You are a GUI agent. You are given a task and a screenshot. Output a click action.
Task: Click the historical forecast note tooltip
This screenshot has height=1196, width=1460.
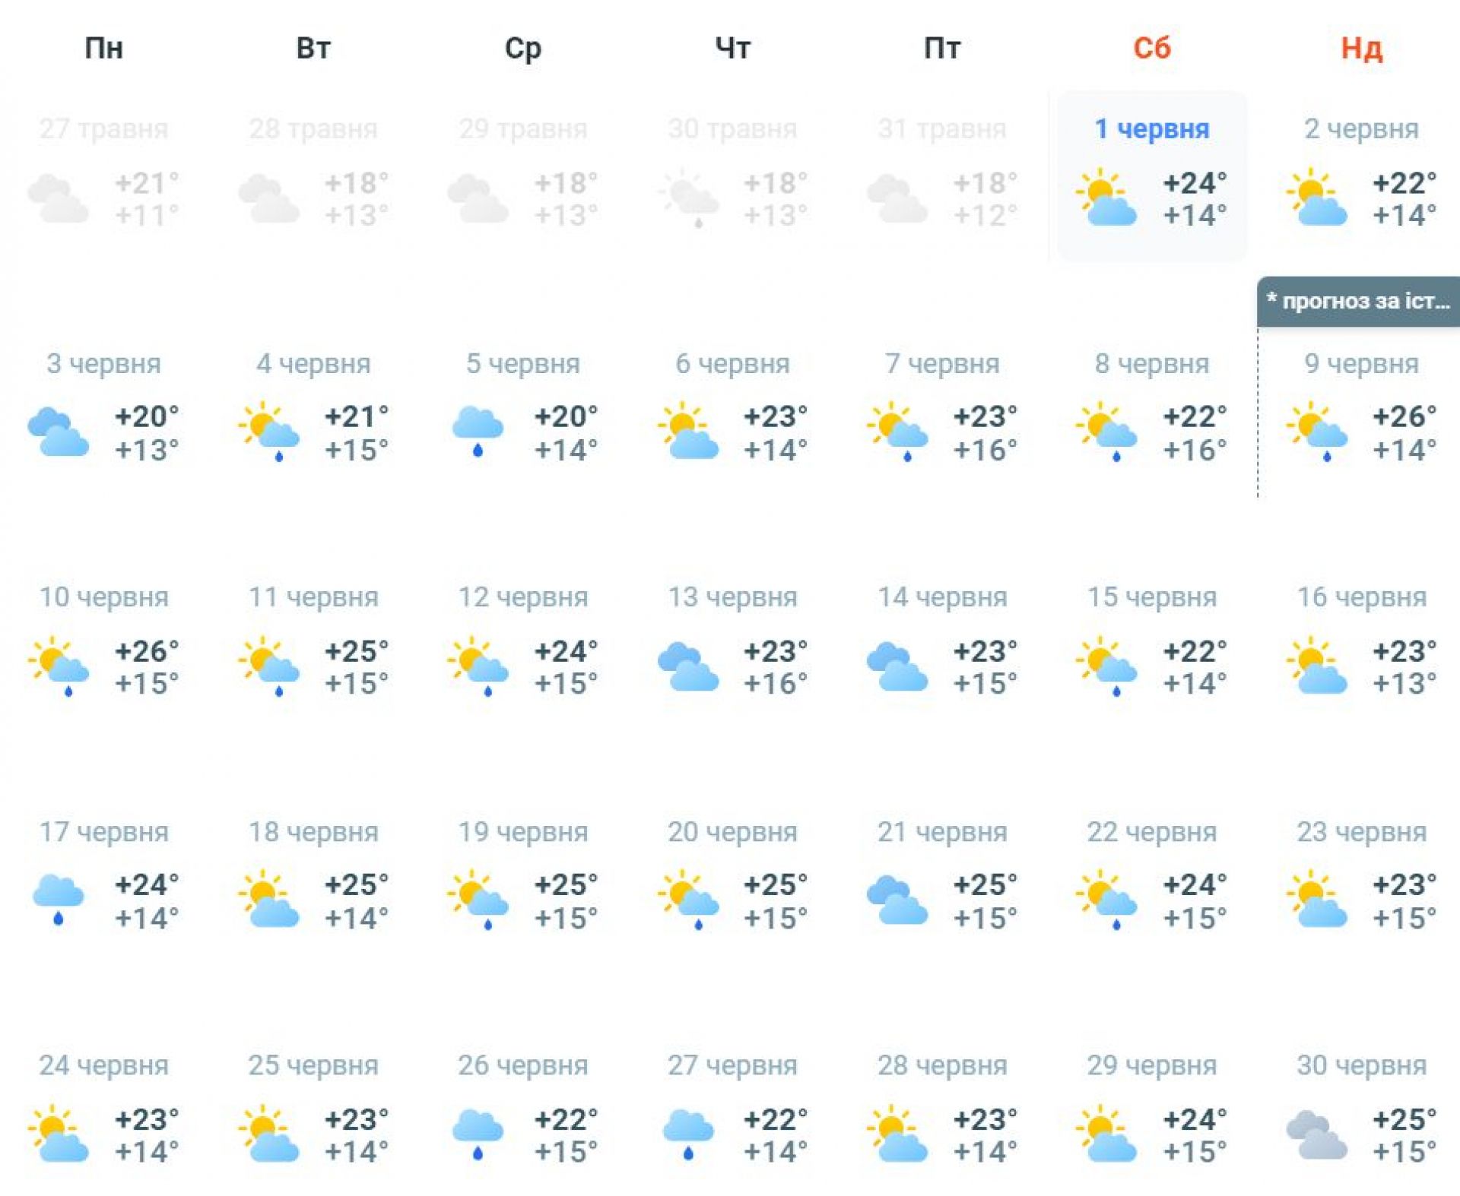click(x=1358, y=302)
